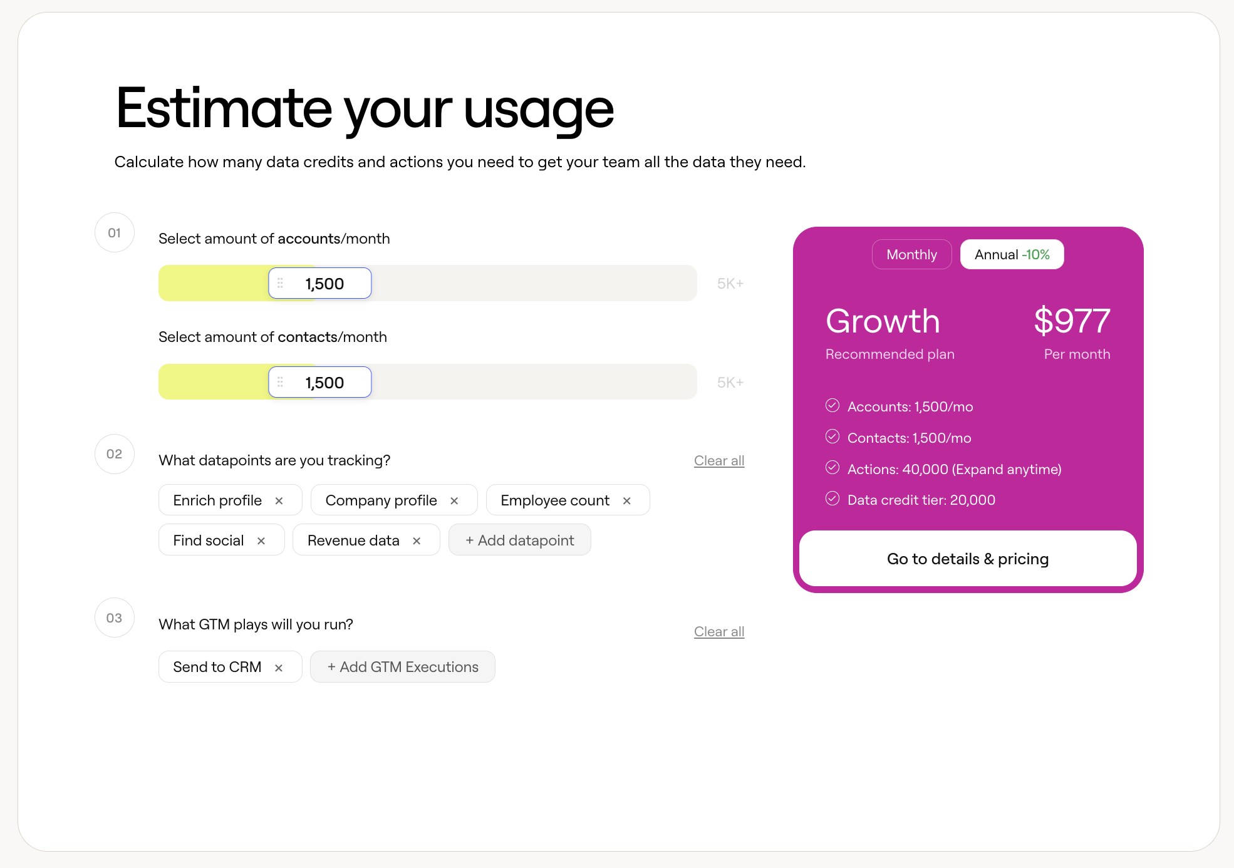Switch to Monthly billing
Screen dimensions: 1234x868
911,254
